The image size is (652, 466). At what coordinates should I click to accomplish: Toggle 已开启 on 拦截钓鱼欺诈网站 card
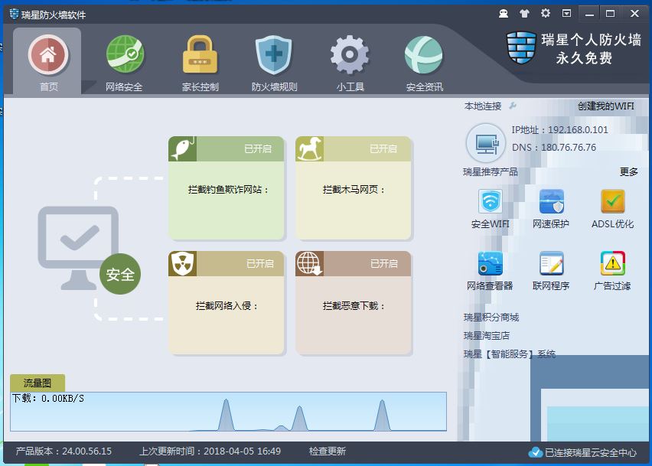point(257,148)
